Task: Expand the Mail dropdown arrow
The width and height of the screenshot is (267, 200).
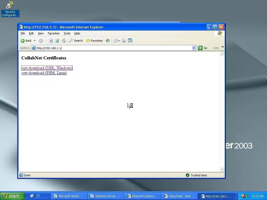Action: click(119, 41)
